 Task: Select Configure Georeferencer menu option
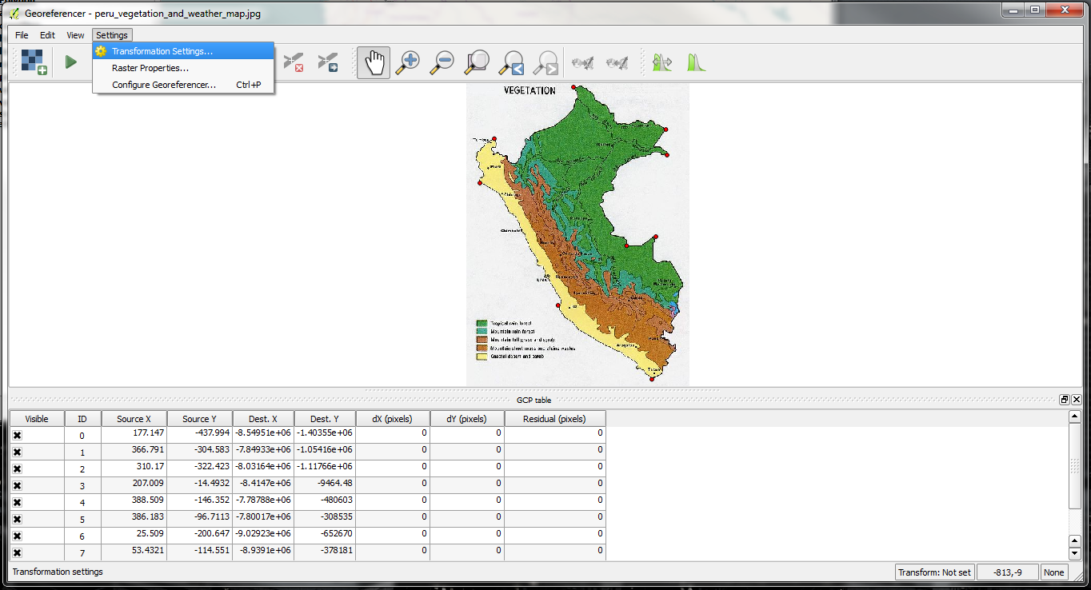[x=164, y=85]
